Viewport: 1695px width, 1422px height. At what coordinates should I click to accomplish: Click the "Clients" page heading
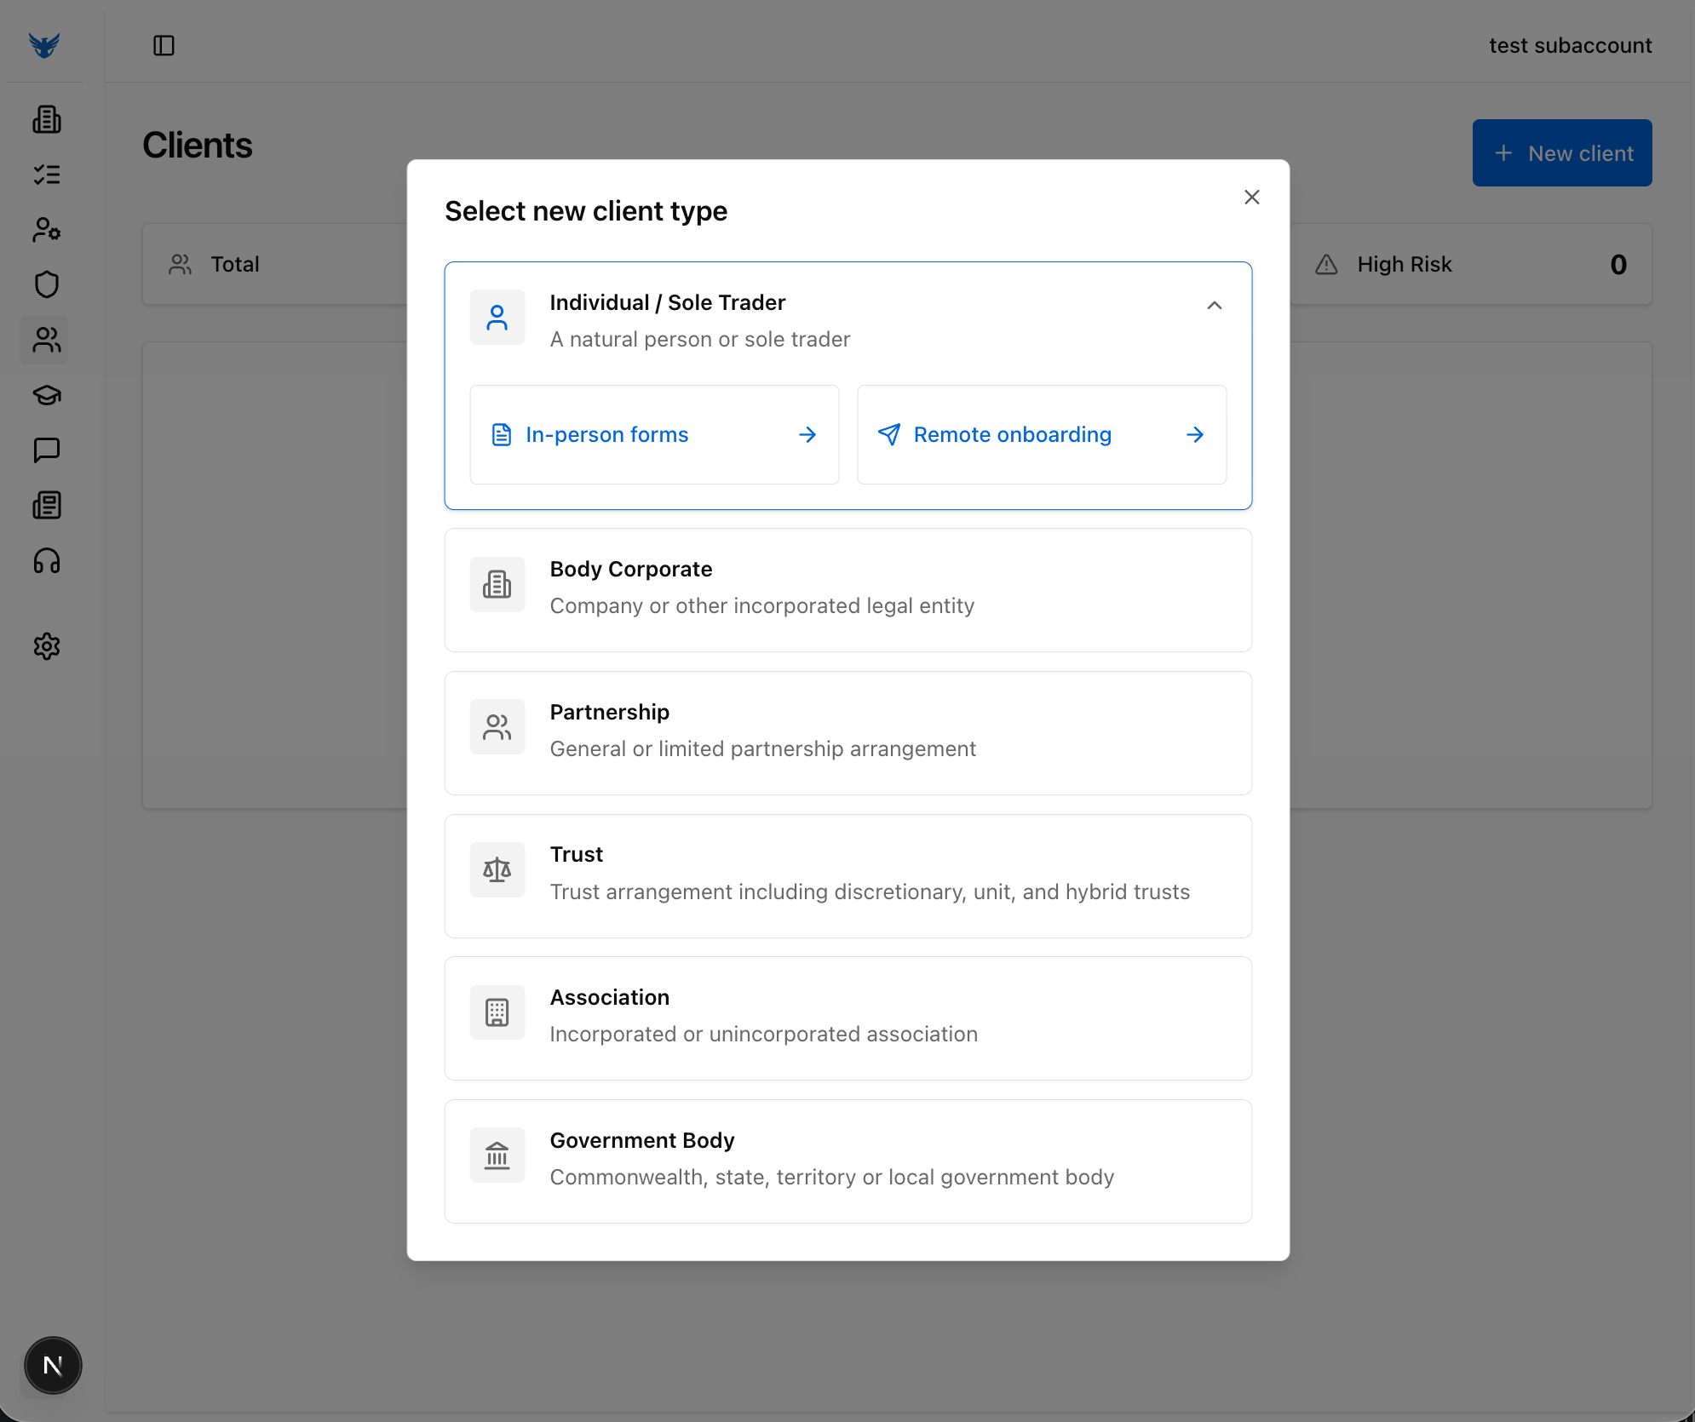pyautogui.click(x=198, y=146)
